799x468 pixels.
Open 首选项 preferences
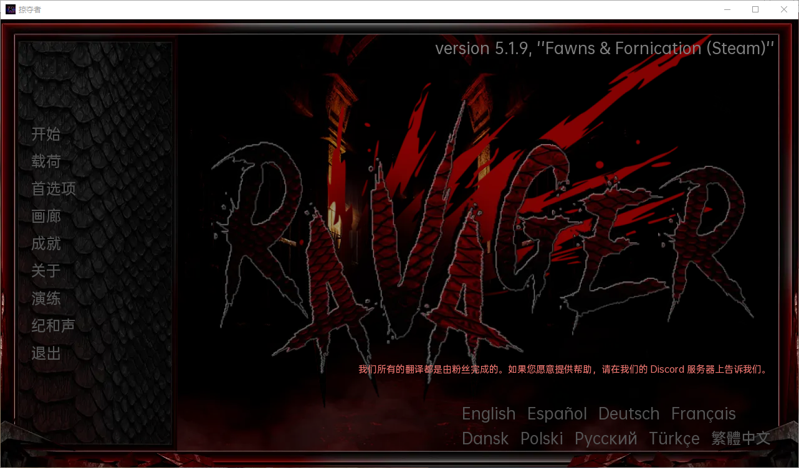(54, 189)
